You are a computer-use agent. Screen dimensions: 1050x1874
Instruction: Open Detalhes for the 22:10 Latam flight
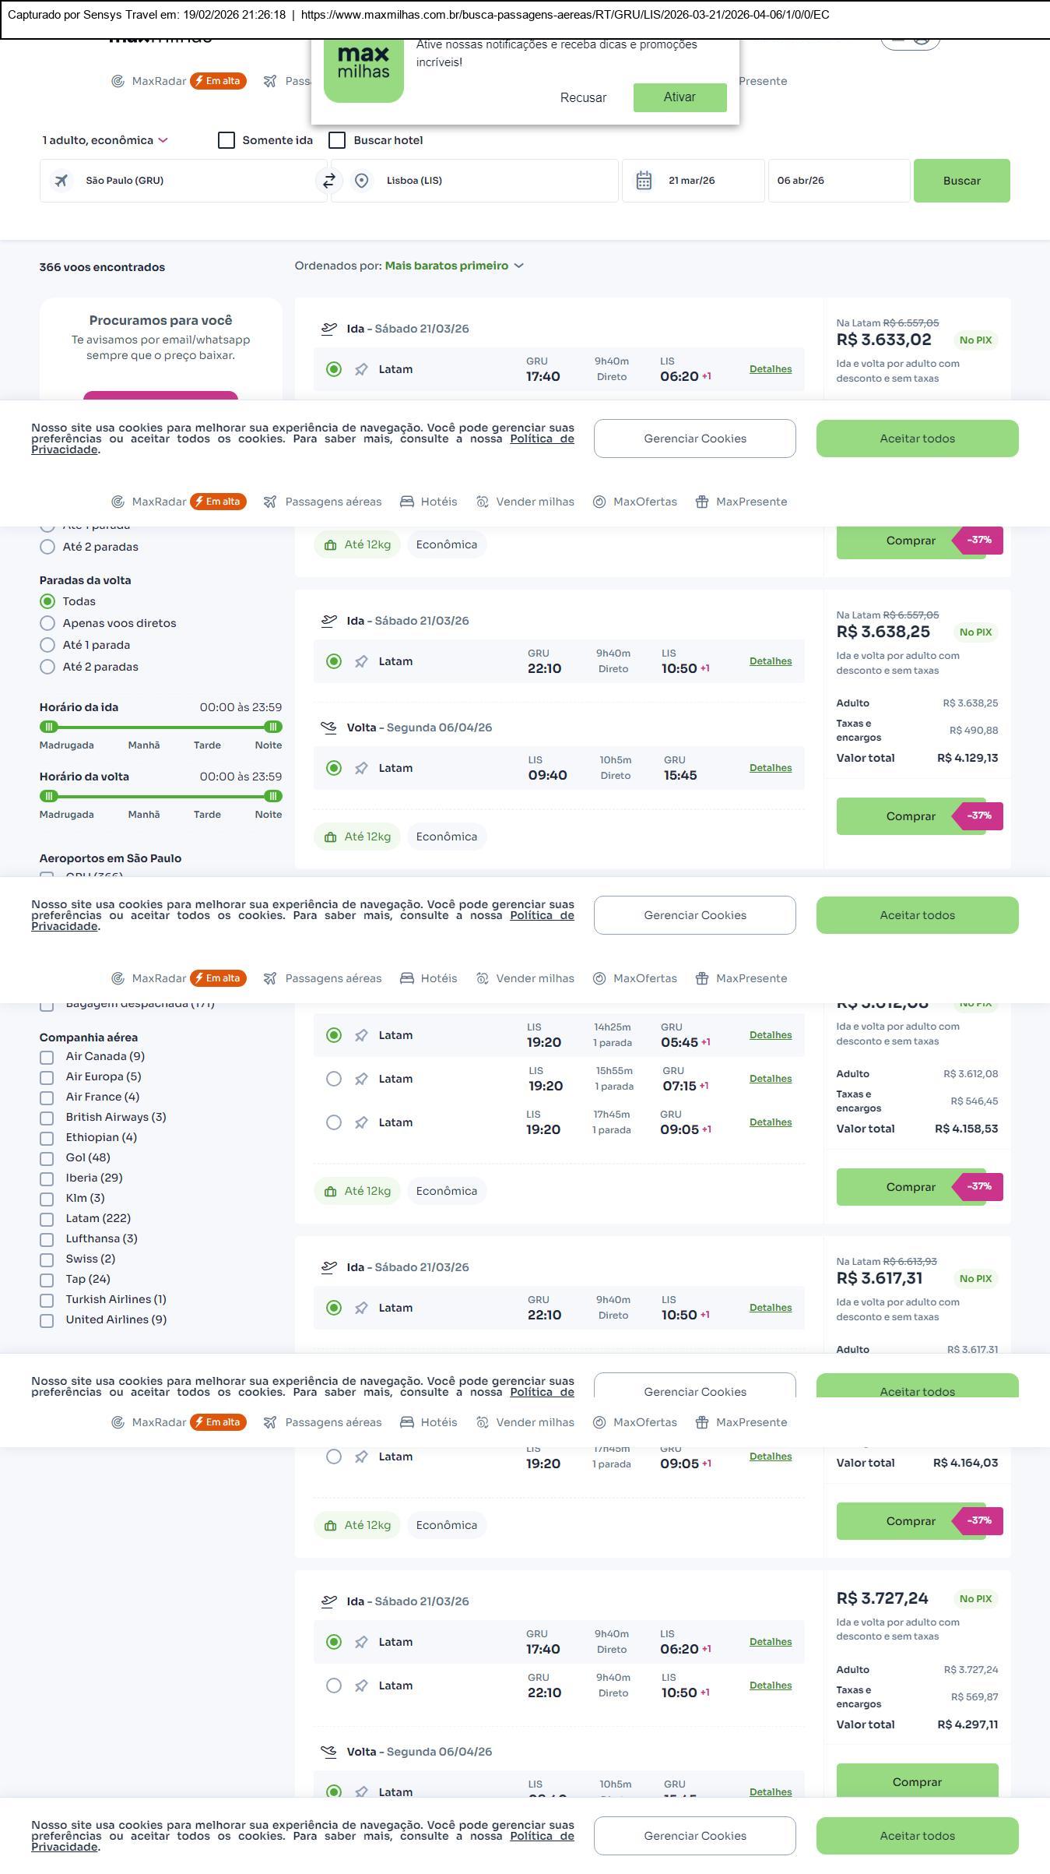pos(770,661)
